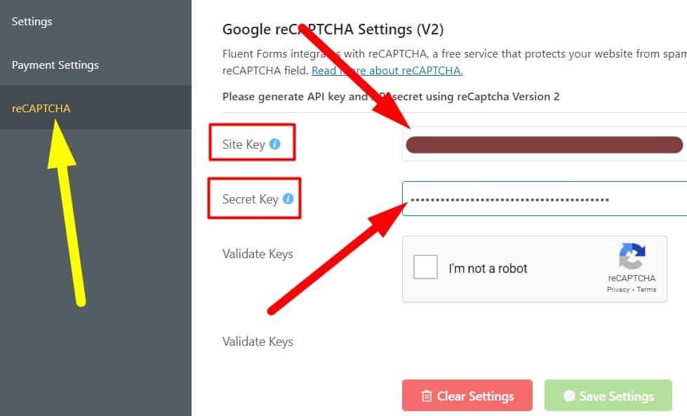Focus the Secret Key password field
The image size is (687, 416).
tap(544, 199)
